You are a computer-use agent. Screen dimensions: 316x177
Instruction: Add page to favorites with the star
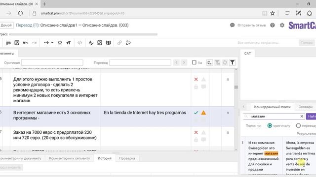click(x=273, y=13)
